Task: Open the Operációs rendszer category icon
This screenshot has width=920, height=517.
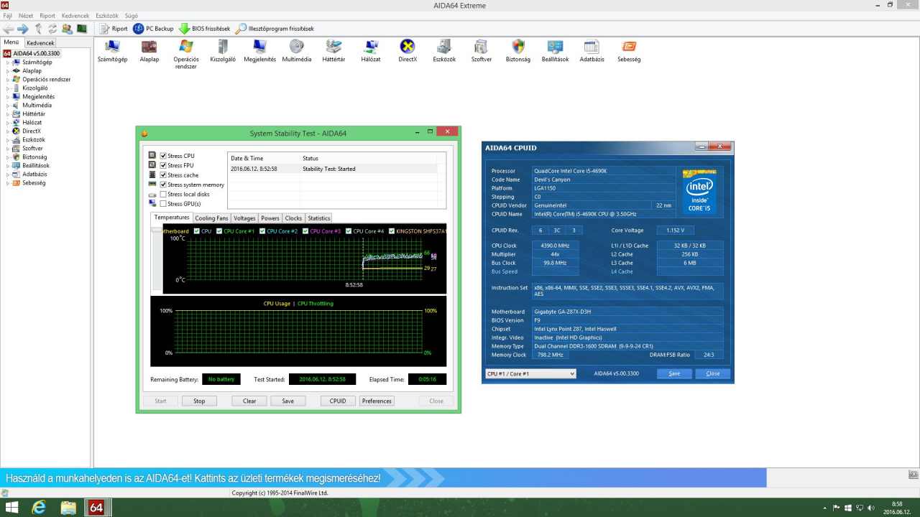Action: tap(186, 55)
